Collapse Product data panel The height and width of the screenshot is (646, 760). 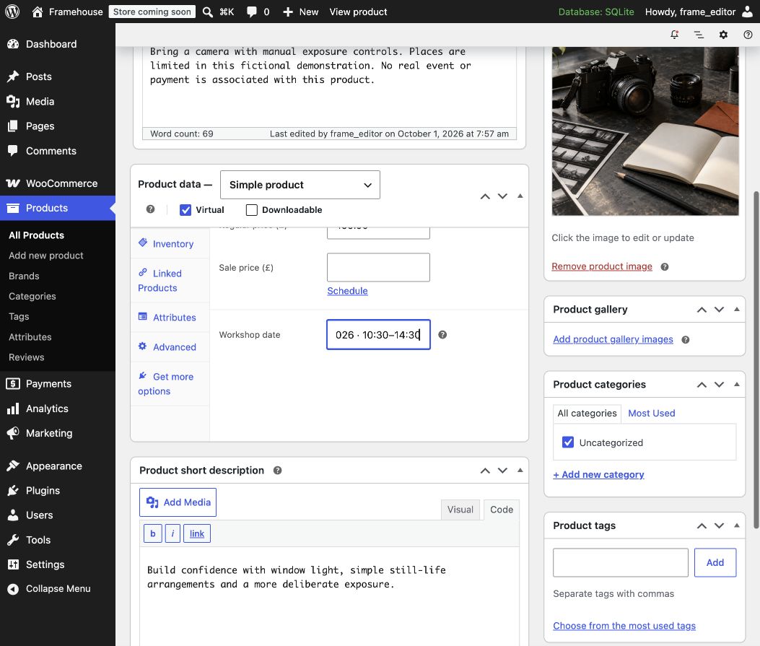point(520,196)
